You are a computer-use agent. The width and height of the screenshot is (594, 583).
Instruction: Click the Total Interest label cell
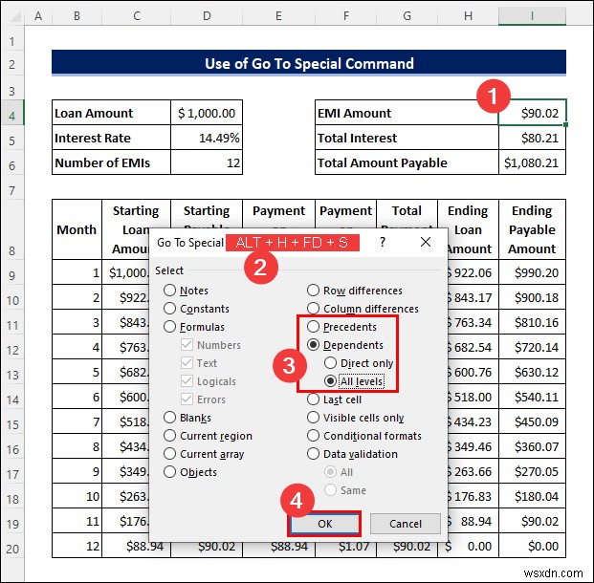pos(407,138)
